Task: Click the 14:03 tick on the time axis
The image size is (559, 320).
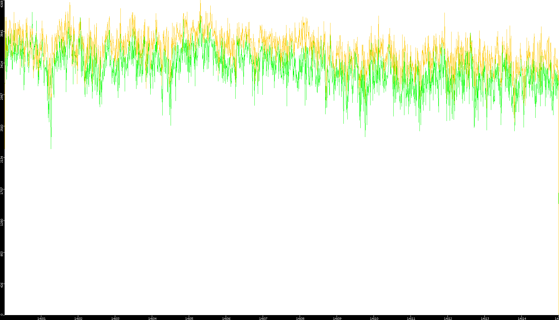Action: [x=115, y=318]
